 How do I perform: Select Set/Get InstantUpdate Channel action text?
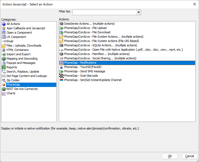[93, 80]
